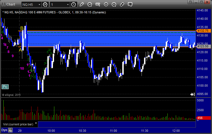Open the time template clock menu
Screen dimensions: 212x134
(74, 4)
